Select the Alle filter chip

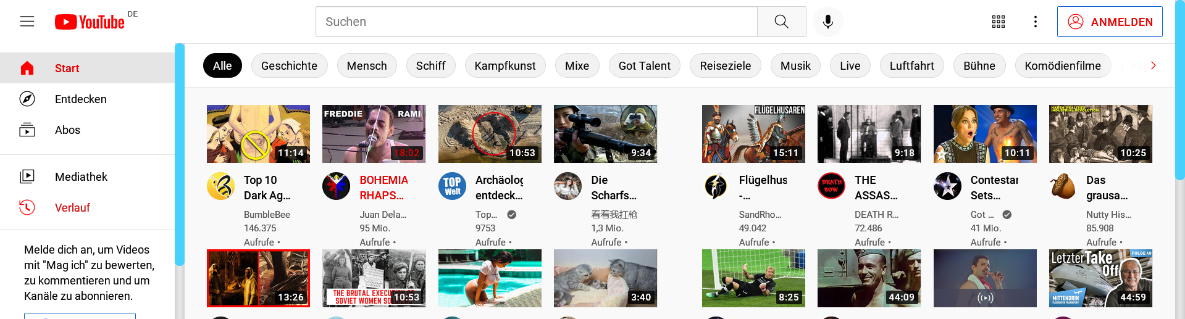222,65
